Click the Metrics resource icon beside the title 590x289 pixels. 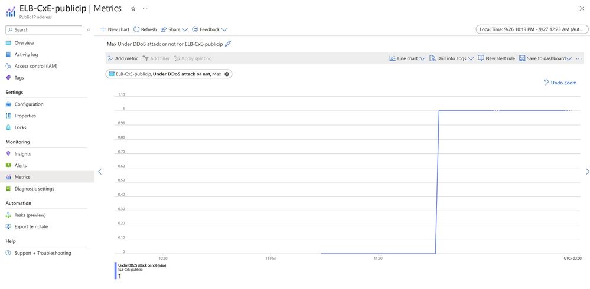11,11
